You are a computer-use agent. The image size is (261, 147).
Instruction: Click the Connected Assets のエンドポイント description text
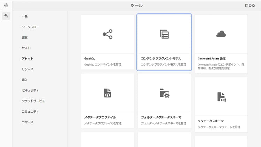(x=221, y=66)
